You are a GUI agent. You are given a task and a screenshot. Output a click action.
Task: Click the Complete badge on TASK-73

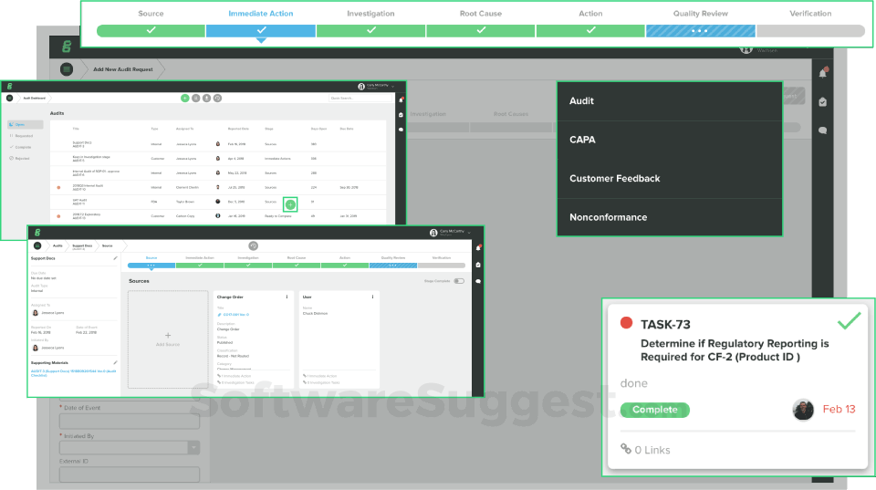(655, 410)
